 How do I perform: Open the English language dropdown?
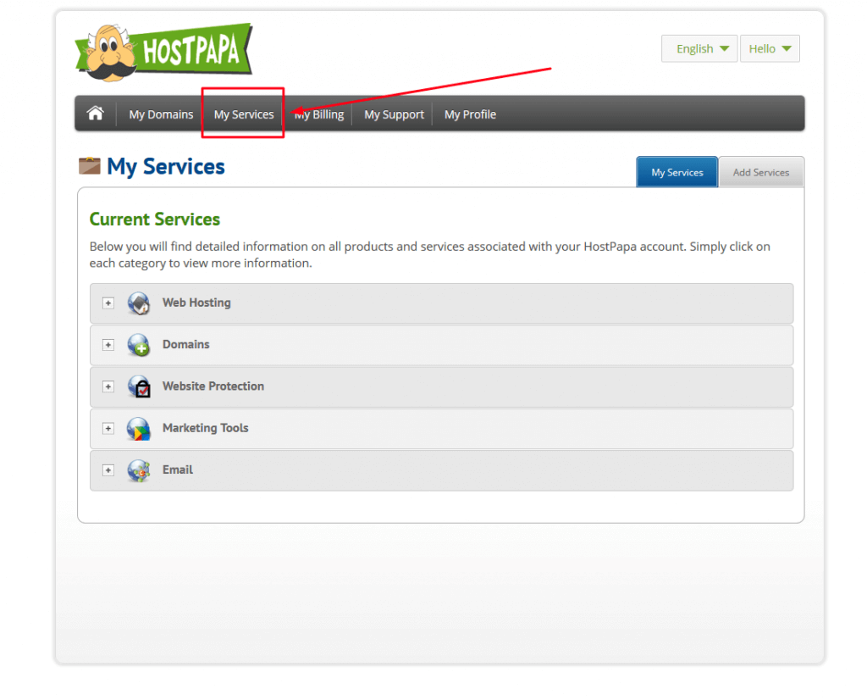click(699, 48)
